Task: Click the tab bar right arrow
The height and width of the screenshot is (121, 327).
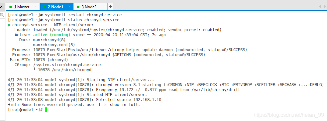Action: [x=324, y=7]
